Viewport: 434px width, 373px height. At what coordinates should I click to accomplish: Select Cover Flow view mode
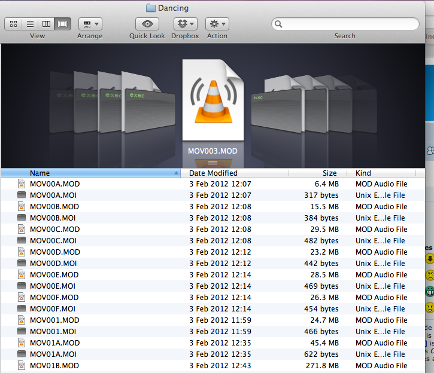pos(62,24)
